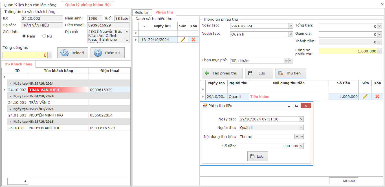Image resolution: width=385 pixels, height=187 pixels.
Task: Click the Ngày lưu column header
Action: 162,26
